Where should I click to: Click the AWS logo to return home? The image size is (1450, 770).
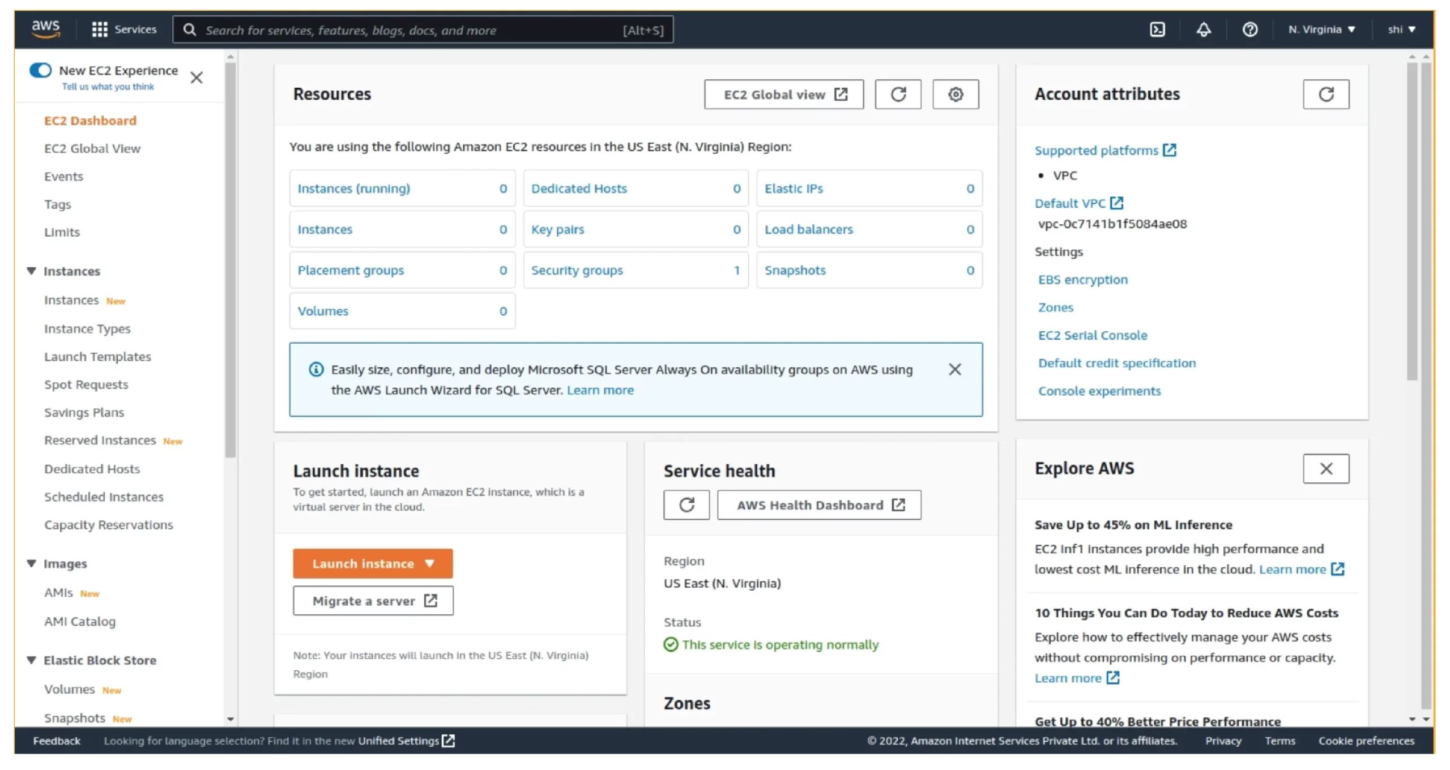[45, 28]
